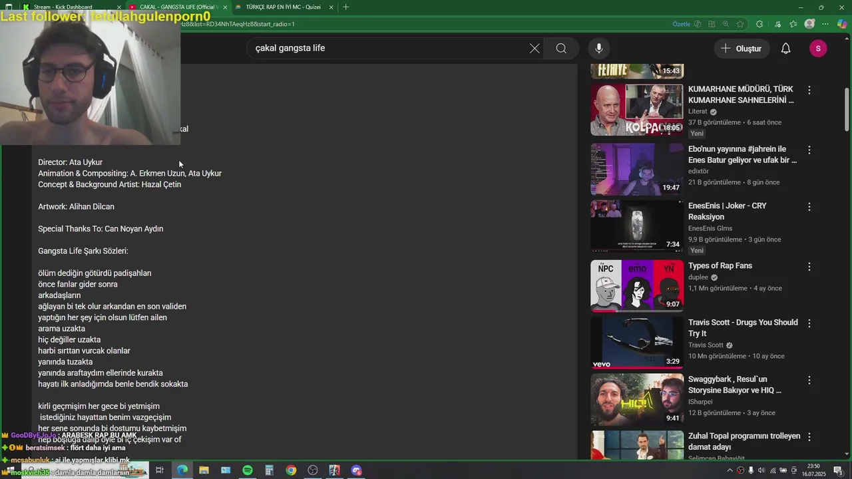Screen dimensions: 852x479
Task: Open YouTube notifications bell
Action: point(785,49)
